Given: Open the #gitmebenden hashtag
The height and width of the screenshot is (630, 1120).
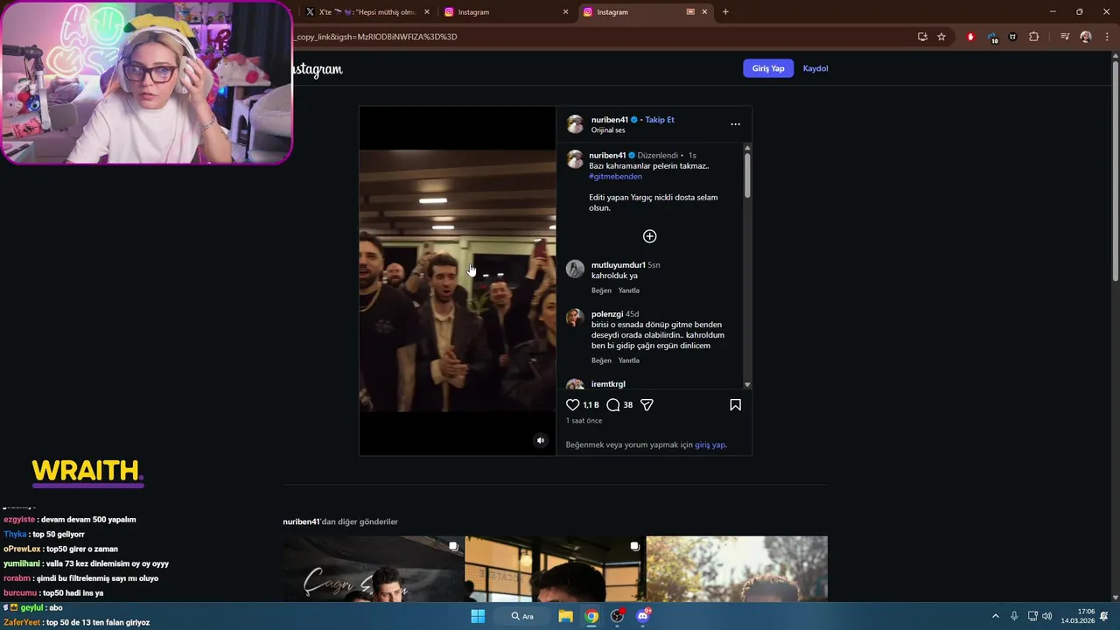Looking at the screenshot, I should point(615,177).
